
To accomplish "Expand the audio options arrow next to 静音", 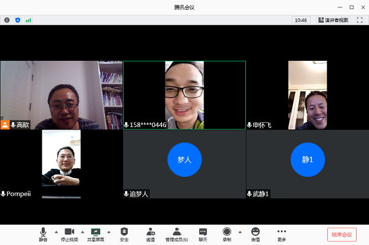I will pyautogui.click(x=56, y=232).
